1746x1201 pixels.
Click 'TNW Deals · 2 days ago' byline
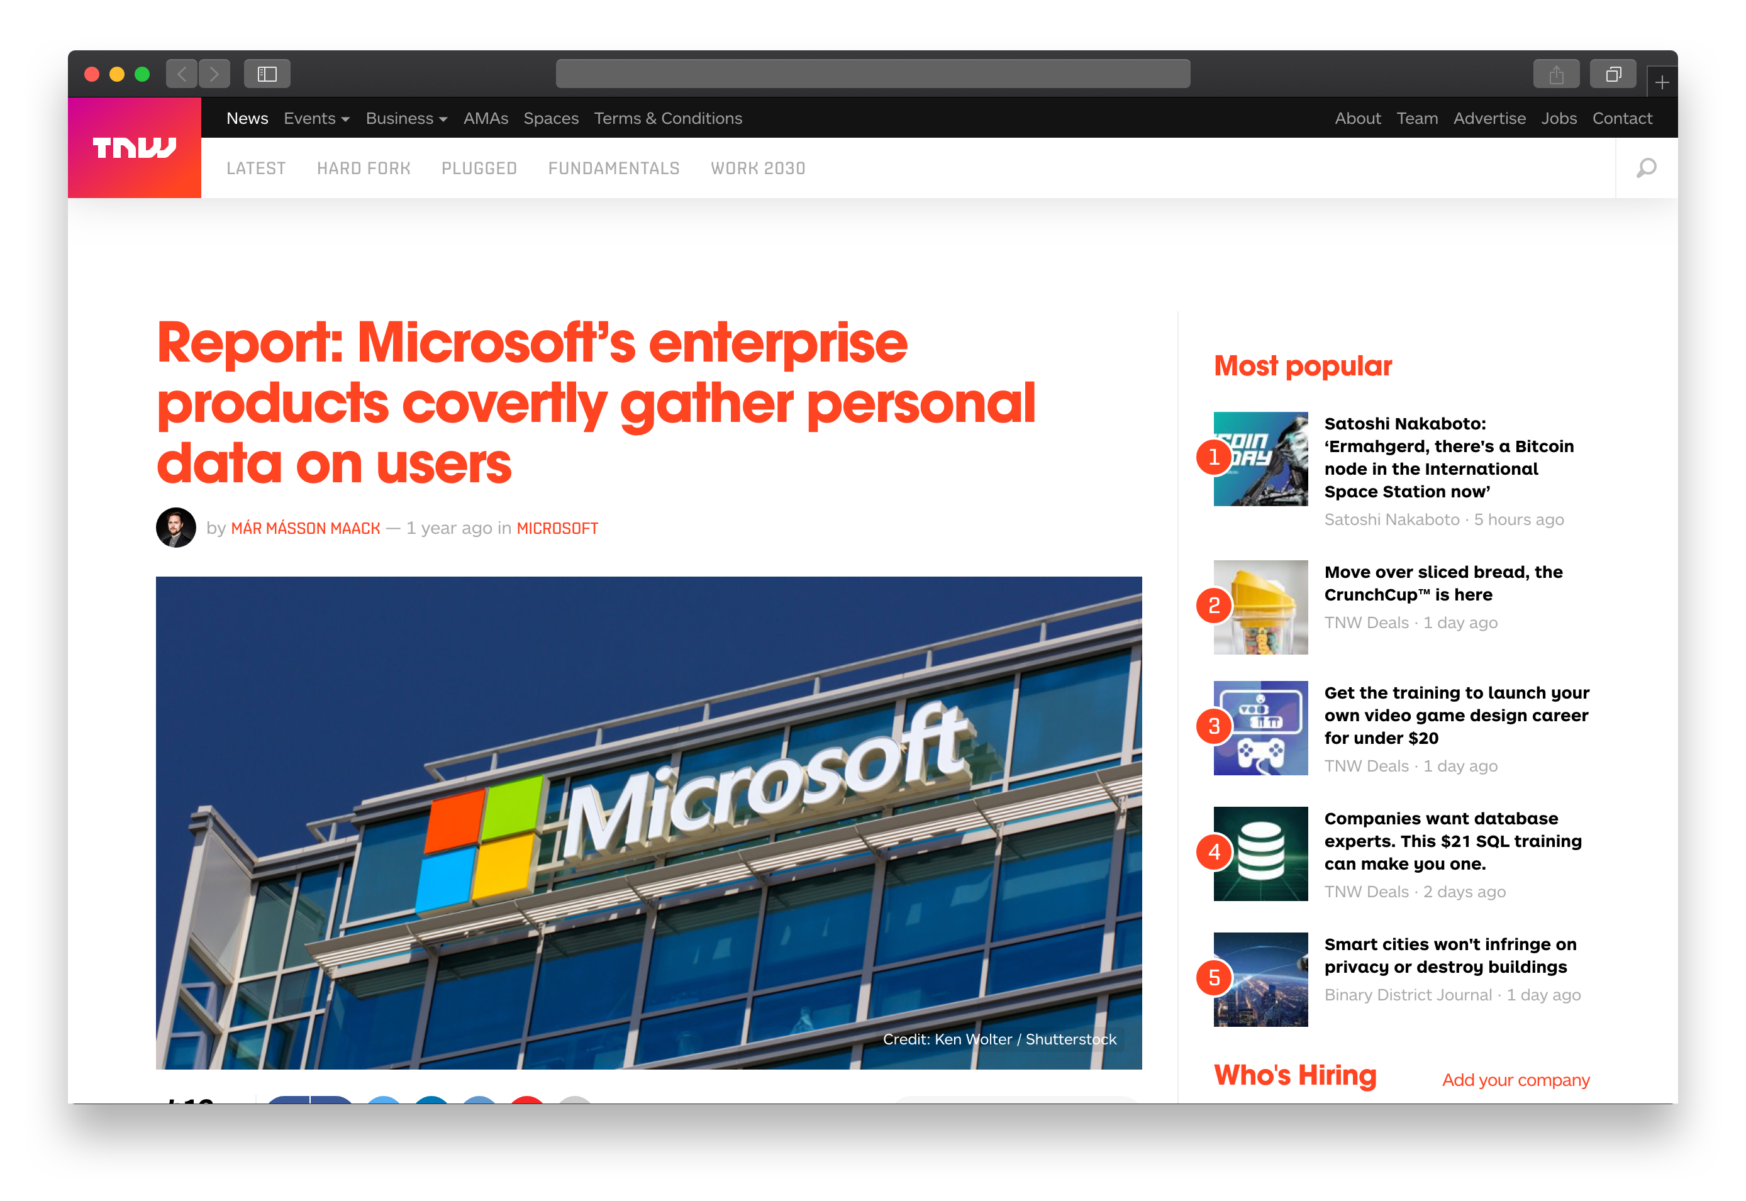(1415, 892)
